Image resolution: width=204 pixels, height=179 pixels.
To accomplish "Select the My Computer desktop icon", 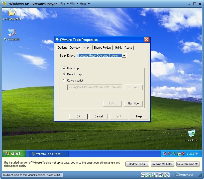I will (x=12, y=35).
